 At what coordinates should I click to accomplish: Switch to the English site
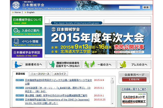(31, 12)
